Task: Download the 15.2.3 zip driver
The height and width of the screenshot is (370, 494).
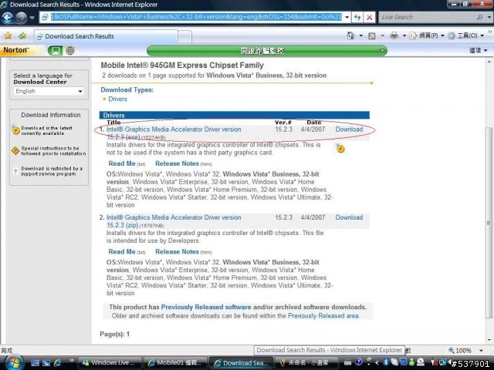Action: tap(349, 217)
